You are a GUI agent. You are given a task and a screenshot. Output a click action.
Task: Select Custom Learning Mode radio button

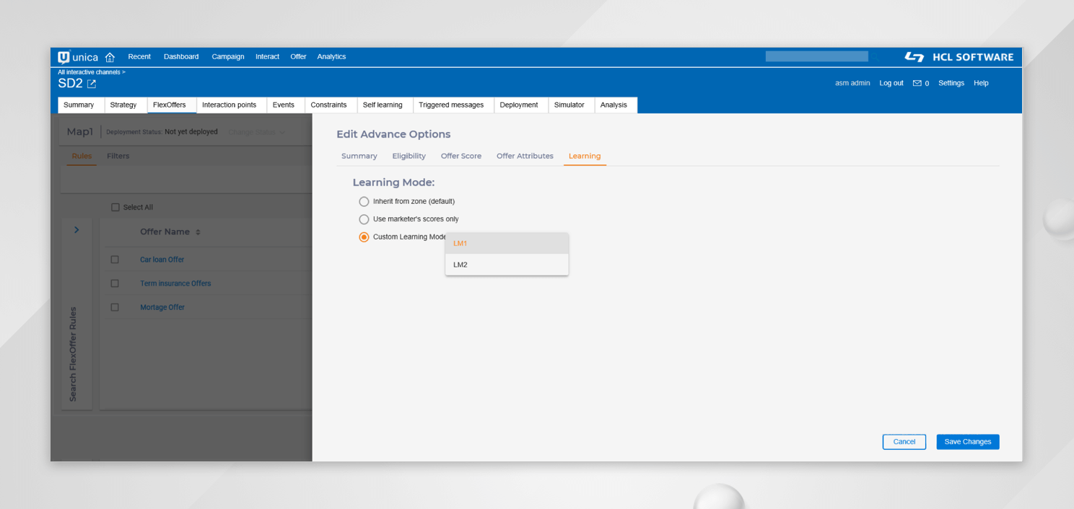coord(364,237)
